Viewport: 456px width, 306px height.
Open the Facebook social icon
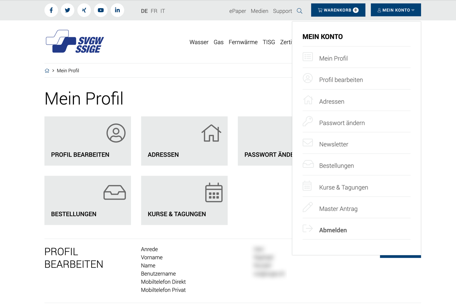pos(51,10)
